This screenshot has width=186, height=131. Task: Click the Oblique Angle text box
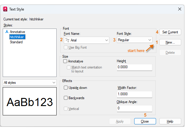134,108
